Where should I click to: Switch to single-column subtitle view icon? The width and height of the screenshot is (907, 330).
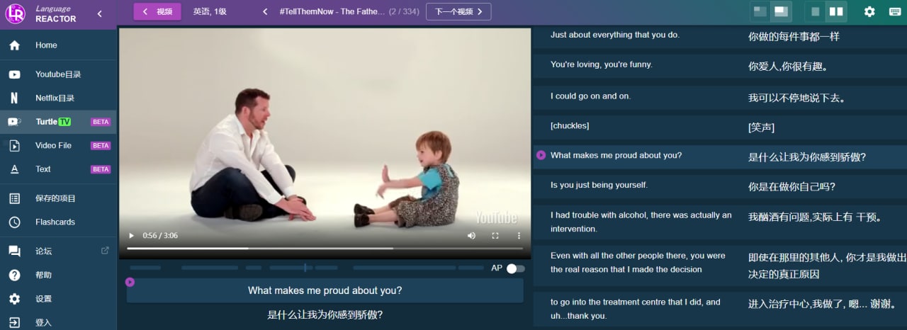point(816,11)
